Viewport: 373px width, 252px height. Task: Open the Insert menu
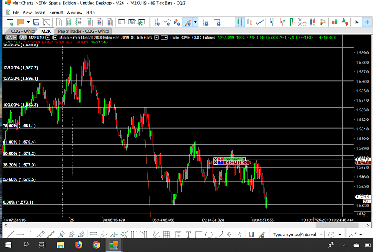point(40,13)
